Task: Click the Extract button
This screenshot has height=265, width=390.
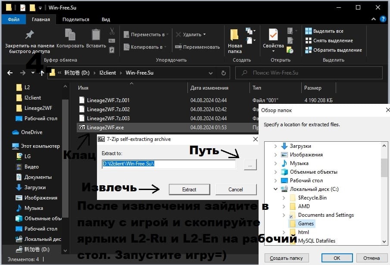Action: (189, 190)
